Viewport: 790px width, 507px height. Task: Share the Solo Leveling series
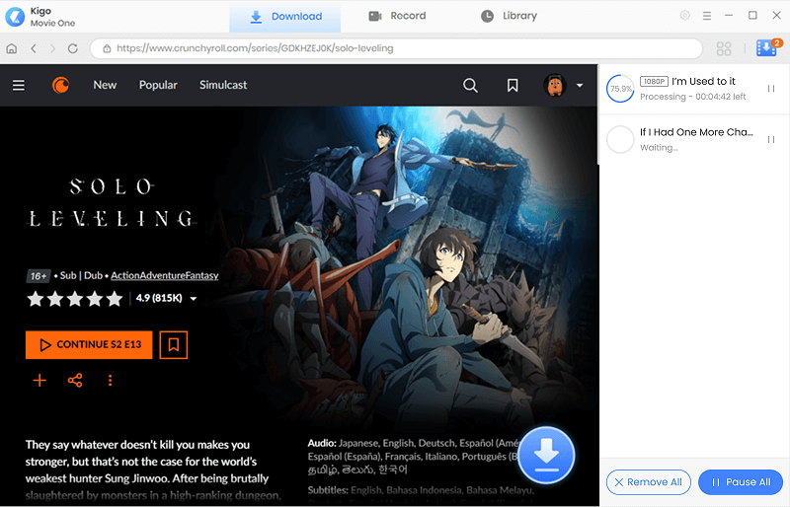[75, 380]
